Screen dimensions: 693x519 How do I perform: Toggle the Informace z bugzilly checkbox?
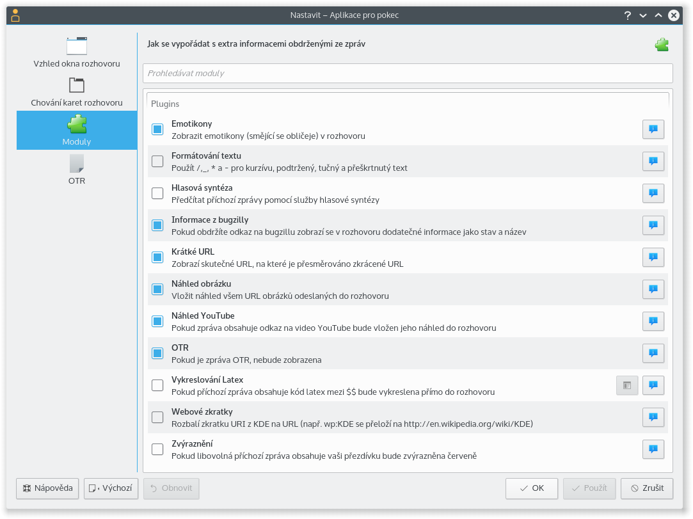157,225
